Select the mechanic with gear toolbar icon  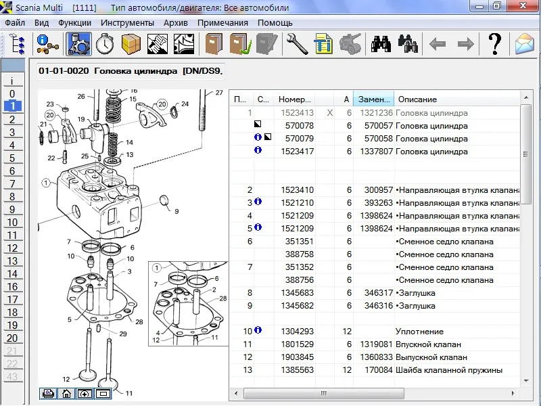78,44
